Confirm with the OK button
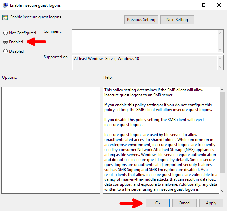227x211 pixels. [158, 203]
